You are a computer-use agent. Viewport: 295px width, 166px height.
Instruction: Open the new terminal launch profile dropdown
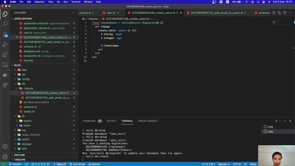[x=280, y=121]
